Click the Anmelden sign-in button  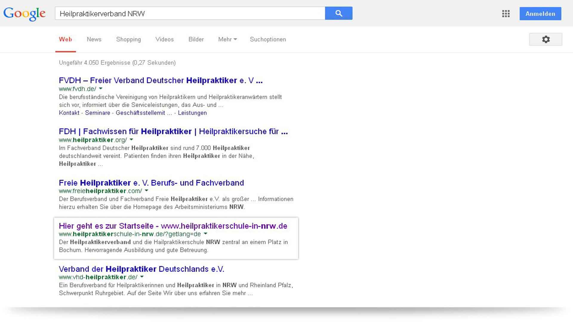click(540, 14)
